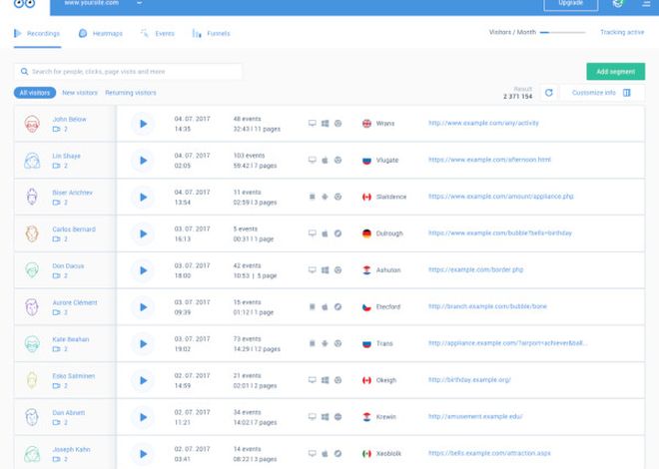Open the amount/appliance.php URL link

coord(500,196)
